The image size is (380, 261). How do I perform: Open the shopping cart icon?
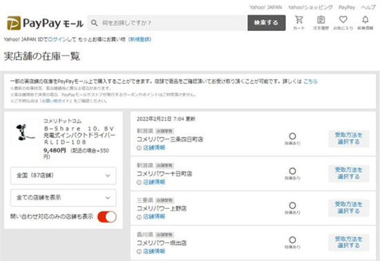coord(299,20)
